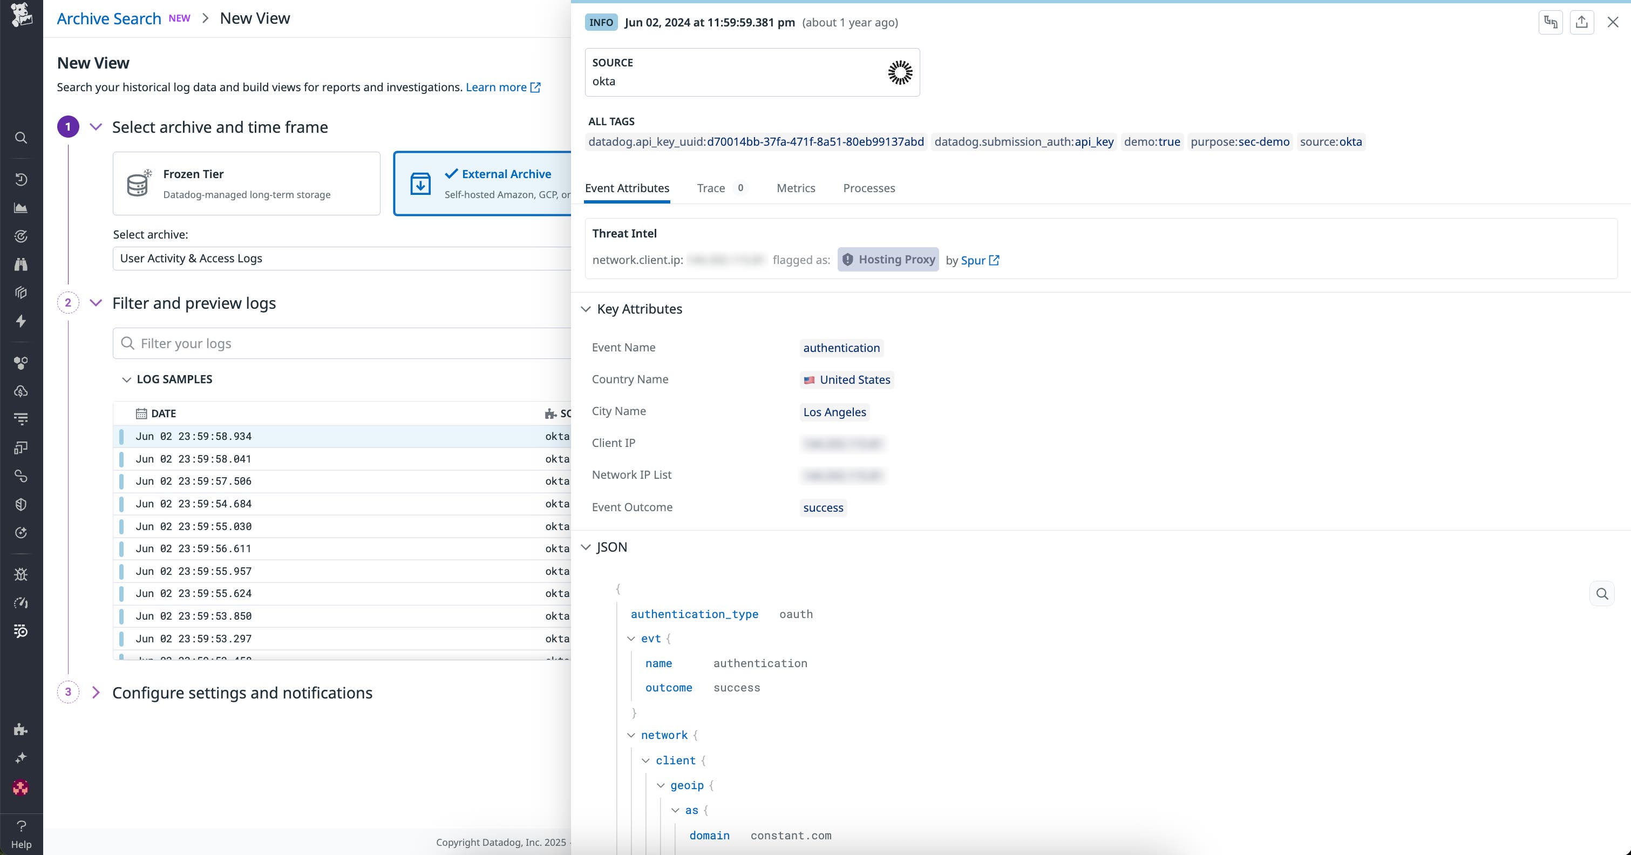
Task: Select the External Archive option
Action: click(500, 183)
